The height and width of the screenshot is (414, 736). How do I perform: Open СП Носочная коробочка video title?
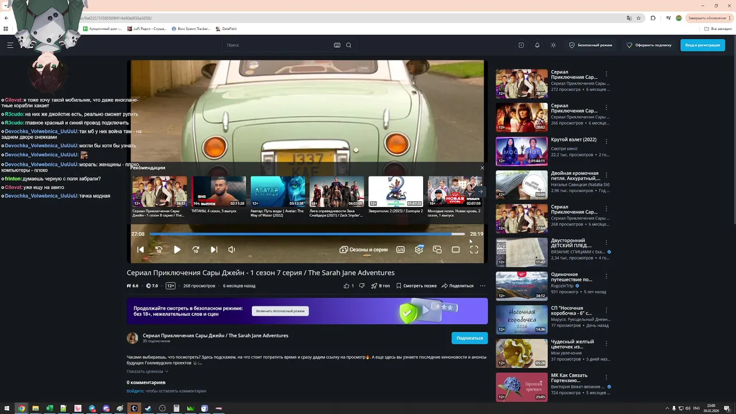pyautogui.click(x=572, y=310)
